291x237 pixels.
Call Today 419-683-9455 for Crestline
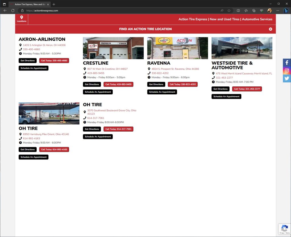click(x=118, y=84)
